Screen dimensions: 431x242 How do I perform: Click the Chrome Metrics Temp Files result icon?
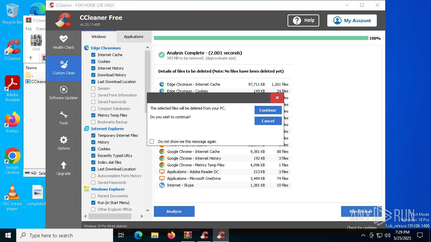click(x=162, y=165)
